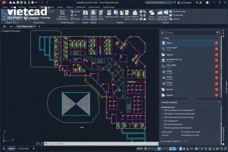Switch to First-Floor Plan layout tab

(x=23, y=148)
